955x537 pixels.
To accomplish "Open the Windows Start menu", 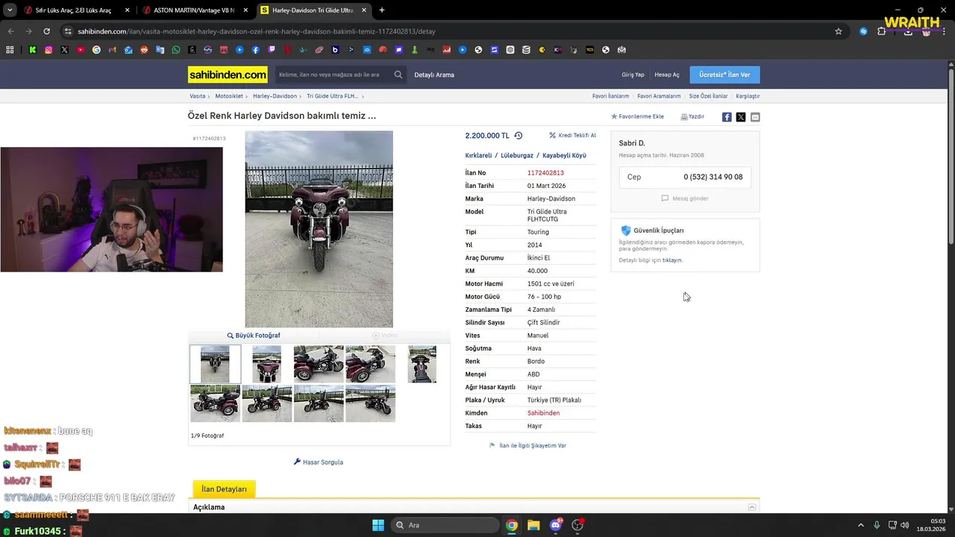I will 378,525.
